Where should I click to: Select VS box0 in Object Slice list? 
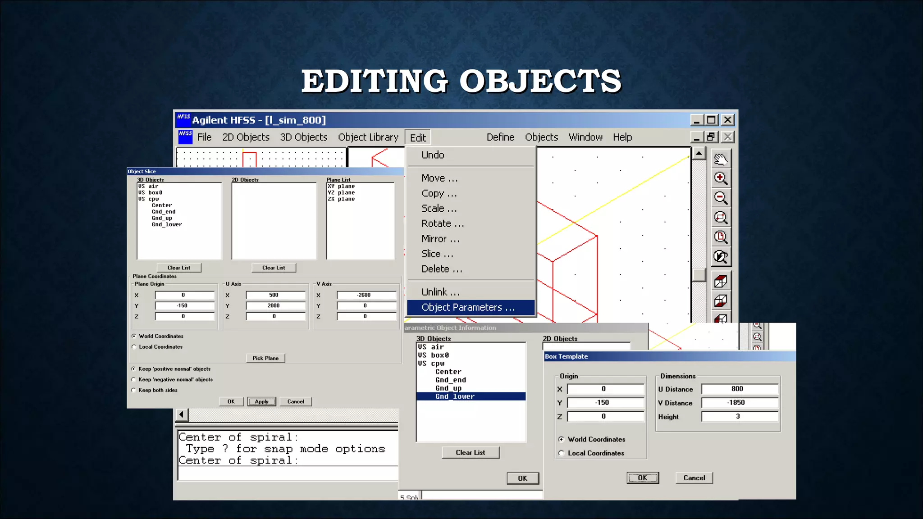point(179,192)
